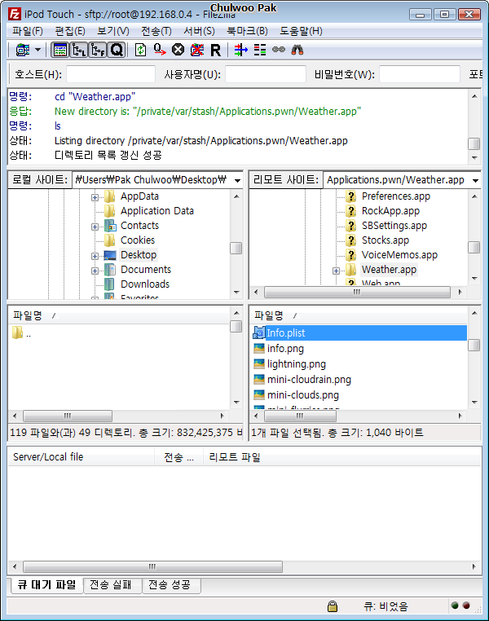Select VoiceMemos.app in remote tree
The image size is (489, 621).
pos(399,254)
